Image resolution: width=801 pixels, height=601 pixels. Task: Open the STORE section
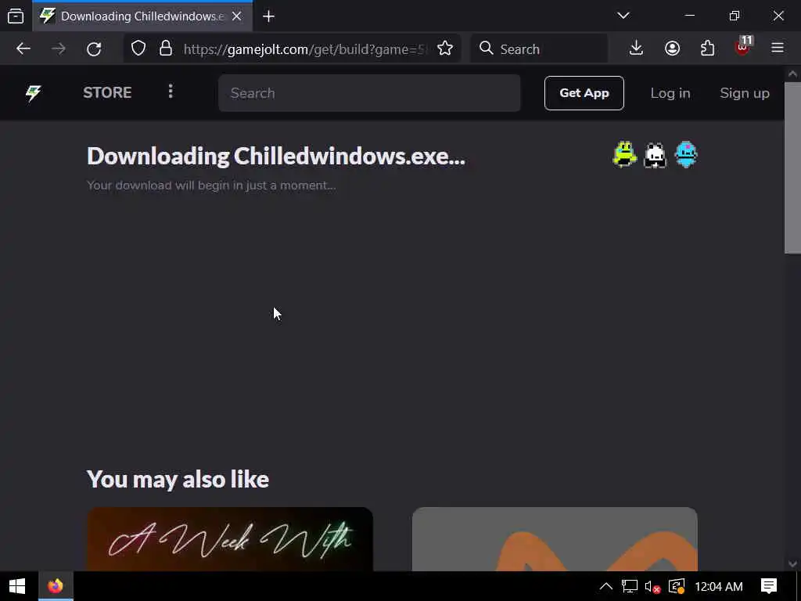click(x=107, y=92)
